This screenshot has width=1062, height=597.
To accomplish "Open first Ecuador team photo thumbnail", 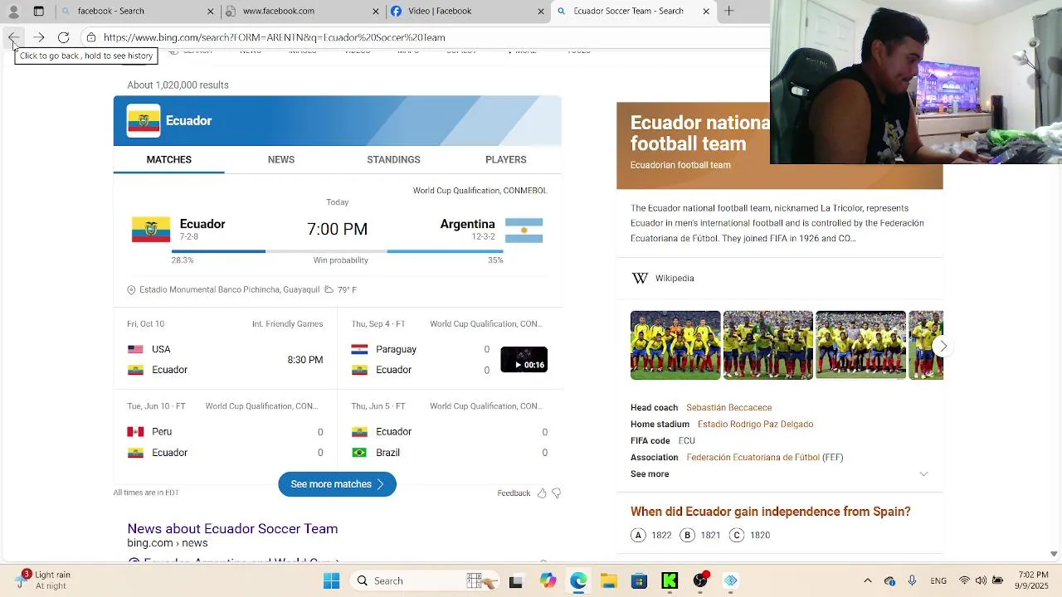I will click(x=675, y=346).
